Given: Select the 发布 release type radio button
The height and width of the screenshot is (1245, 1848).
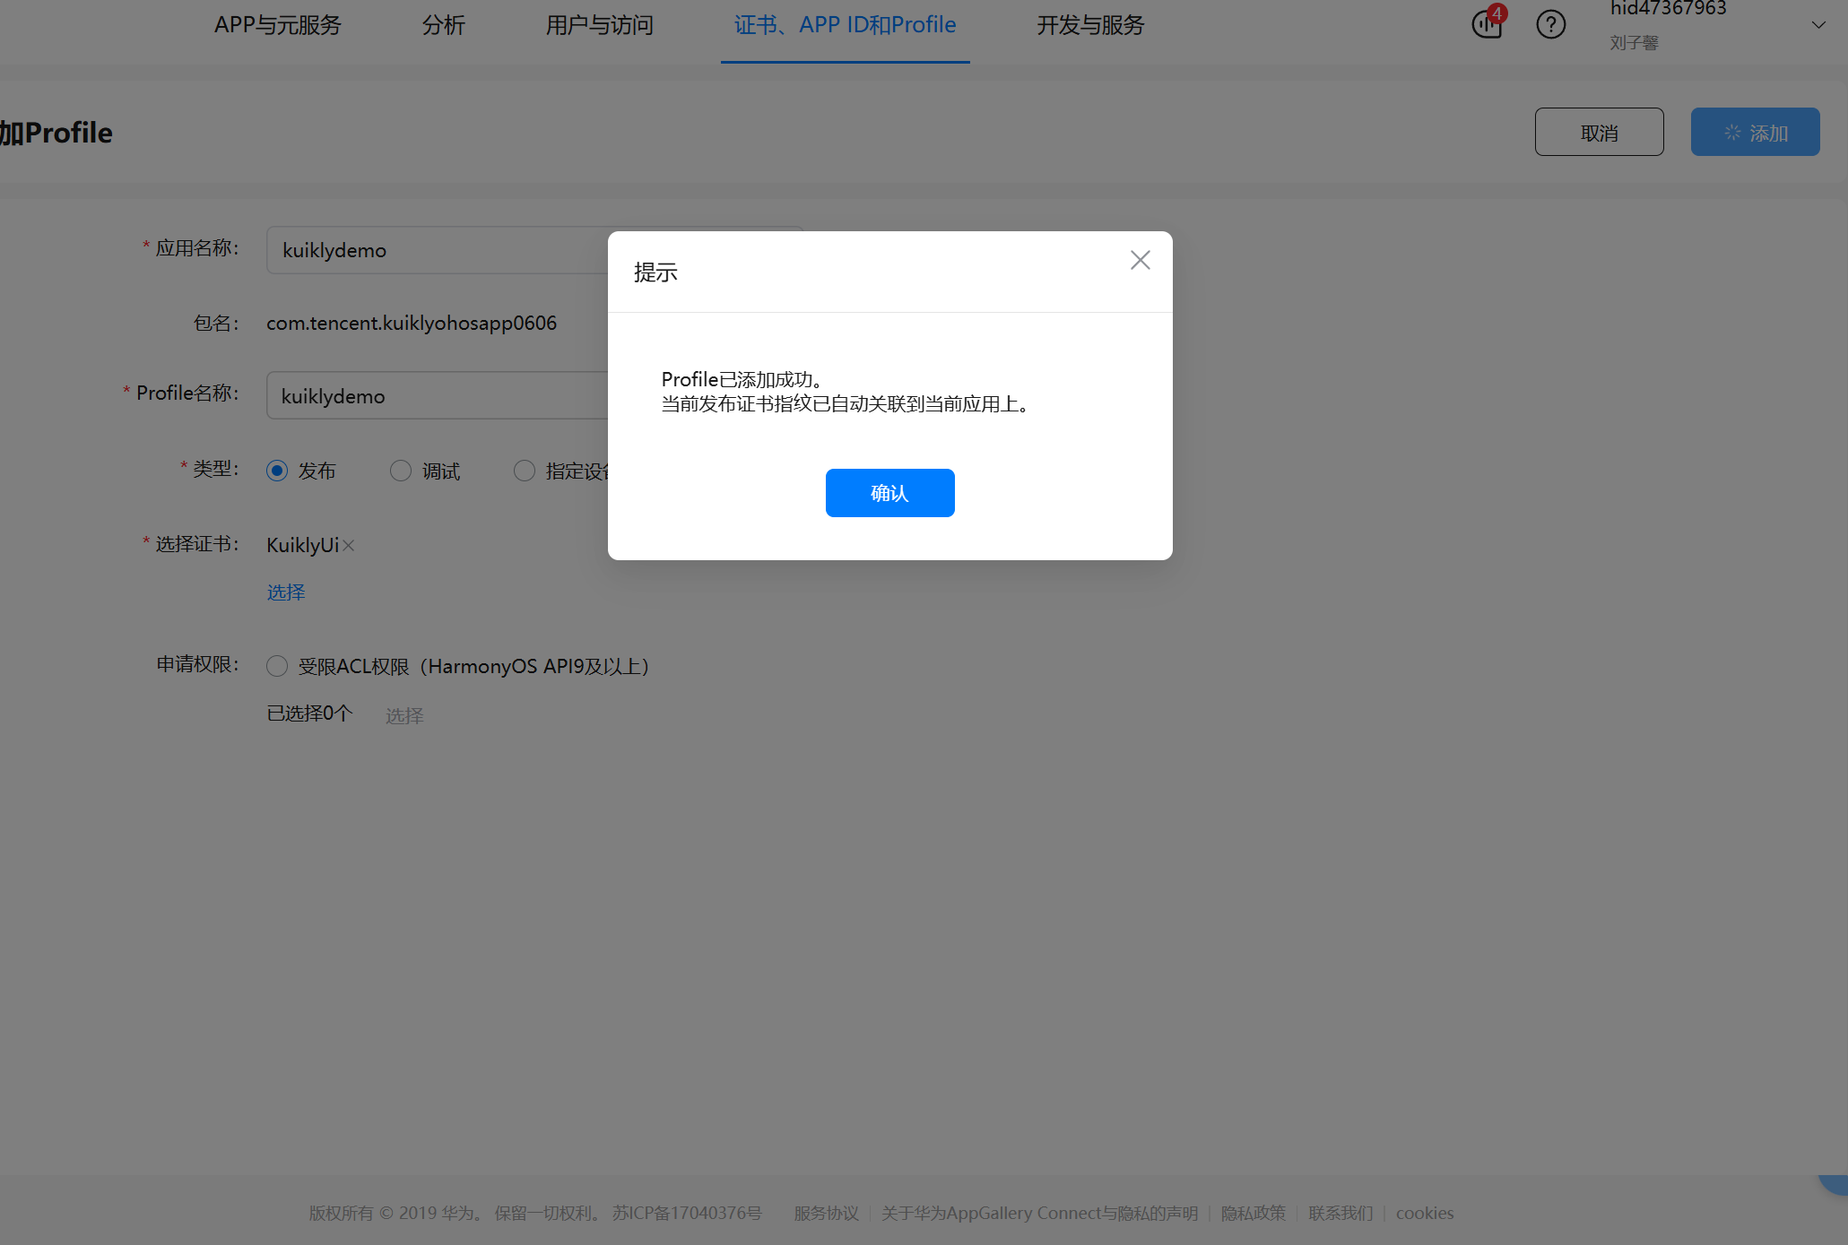Looking at the screenshot, I should point(276,470).
